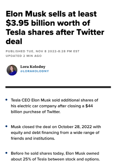The width and height of the screenshot is (115, 167).
Task: Click 'stock and options' text in last bullet
Action: tap(83, 159)
